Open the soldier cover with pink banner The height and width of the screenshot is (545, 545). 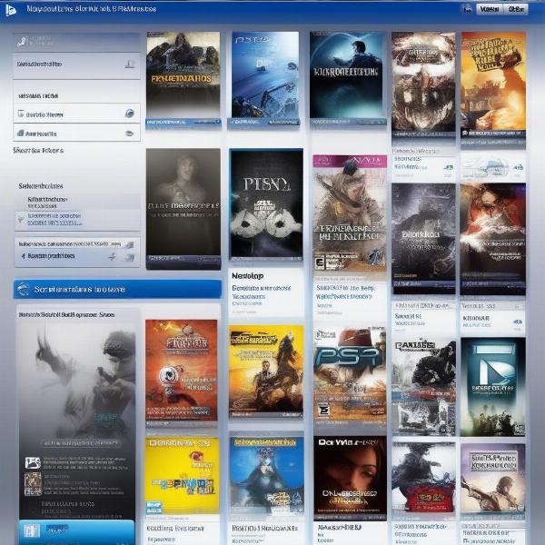tap(350, 213)
